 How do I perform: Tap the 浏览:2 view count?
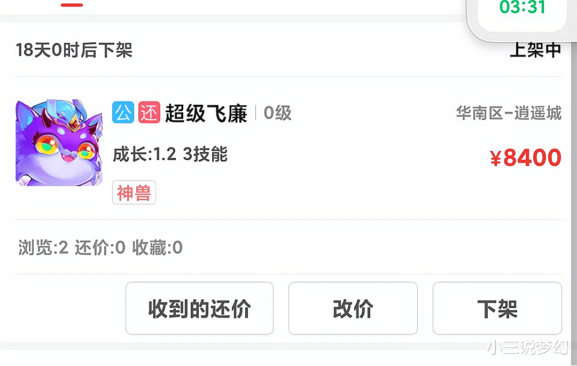(43, 247)
